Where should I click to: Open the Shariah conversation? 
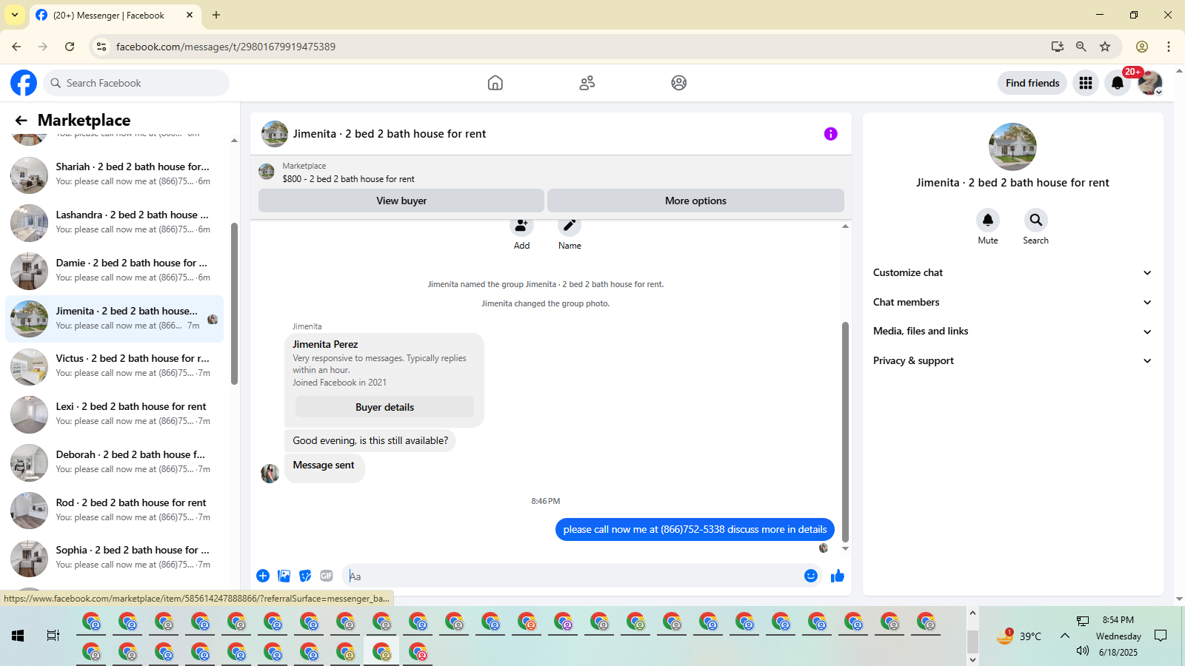pos(115,175)
